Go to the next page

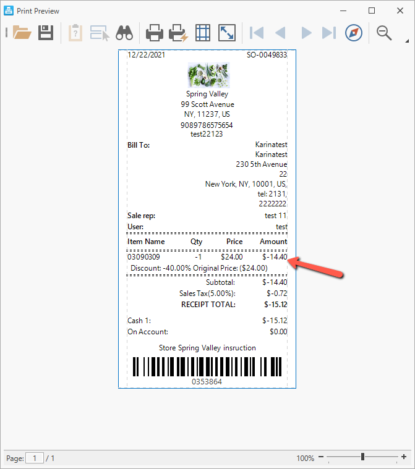[306, 33]
